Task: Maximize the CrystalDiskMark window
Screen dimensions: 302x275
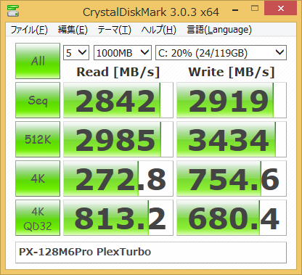Action: click(255, 9)
